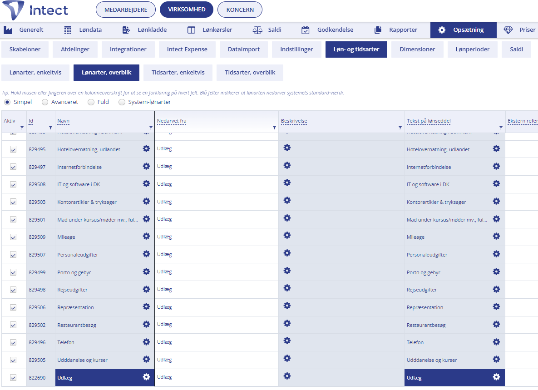Image resolution: width=538 pixels, height=390 pixels.
Task: Select Nedarvet fra cell for Porto og gebyr
Action: click(217, 272)
